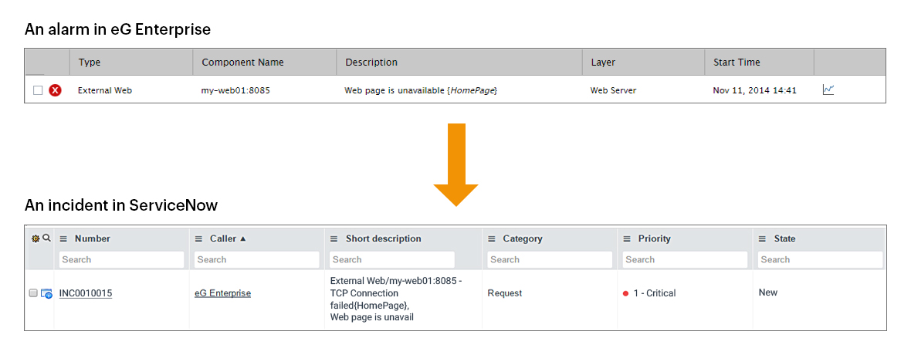Click the Short description header label

point(384,238)
